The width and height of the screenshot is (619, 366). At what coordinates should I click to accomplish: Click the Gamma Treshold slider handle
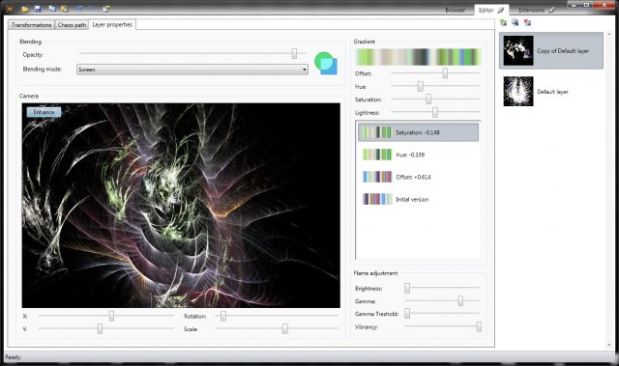[x=407, y=313]
